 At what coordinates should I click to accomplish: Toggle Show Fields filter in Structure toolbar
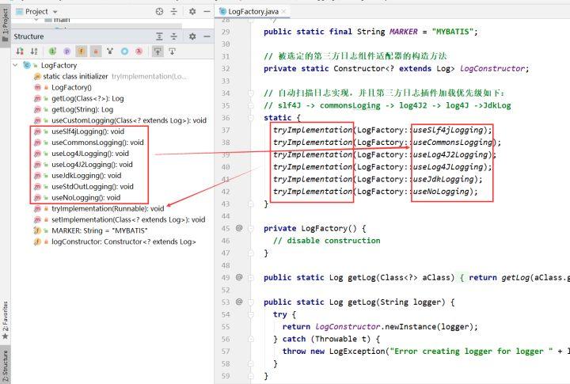pos(82,51)
